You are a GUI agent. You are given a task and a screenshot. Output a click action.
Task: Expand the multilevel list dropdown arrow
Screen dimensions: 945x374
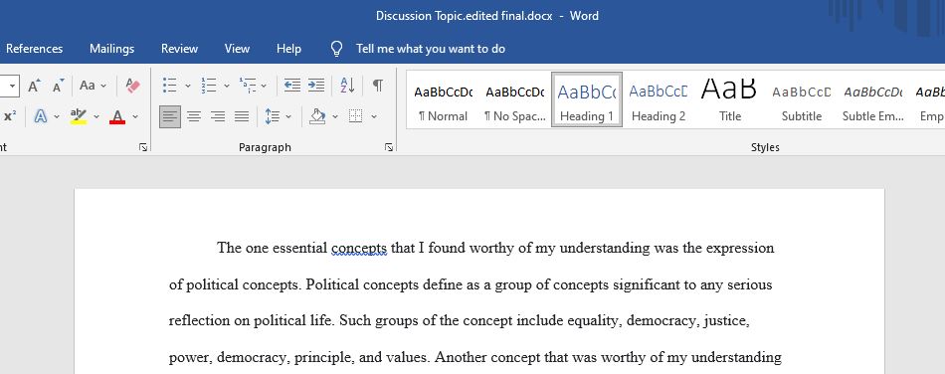coord(264,86)
